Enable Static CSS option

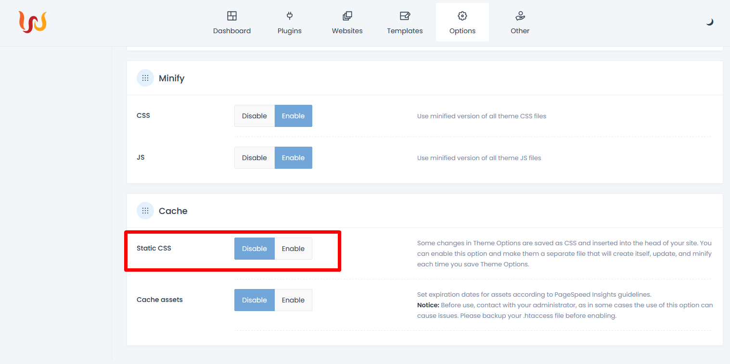(x=293, y=249)
